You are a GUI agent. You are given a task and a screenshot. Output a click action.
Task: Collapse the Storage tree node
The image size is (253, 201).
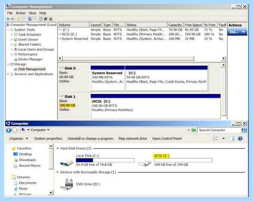[x=8, y=64]
